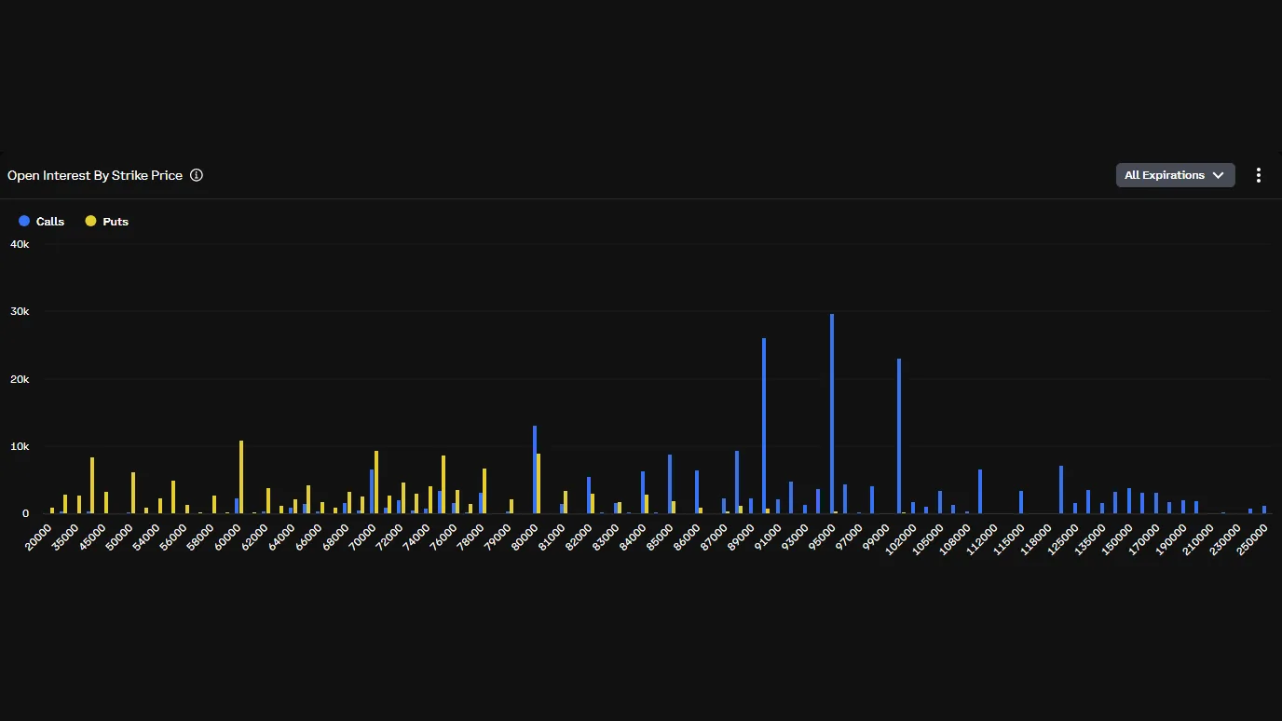Image resolution: width=1282 pixels, height=721 pixels.
Task: Click the 20k y-axis label
Action: 20,379
